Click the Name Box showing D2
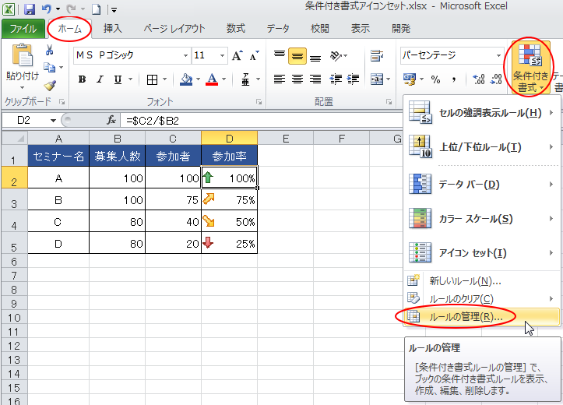The image size is (563, 405). [23, 120]
